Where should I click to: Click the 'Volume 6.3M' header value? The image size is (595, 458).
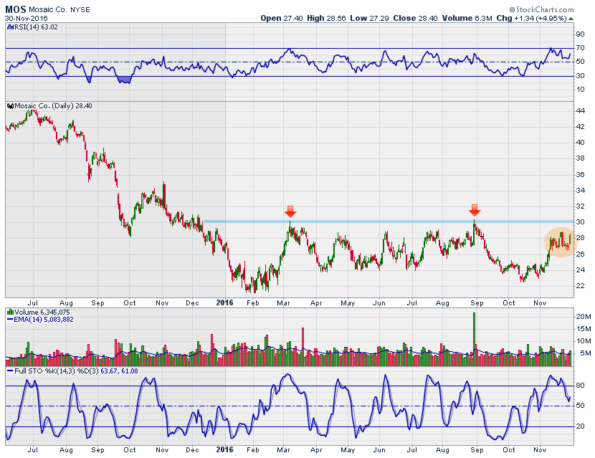coord(467,18)
